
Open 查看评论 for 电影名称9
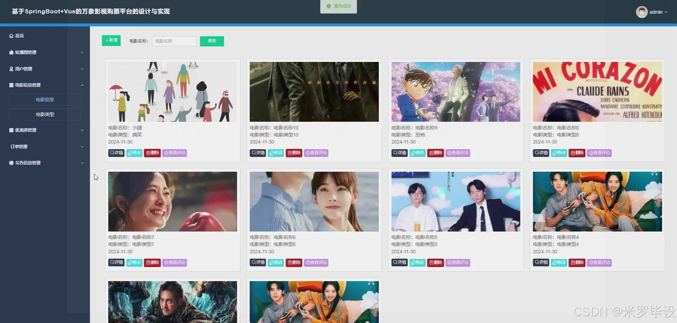pyautogui.click(x=458, y=153)
